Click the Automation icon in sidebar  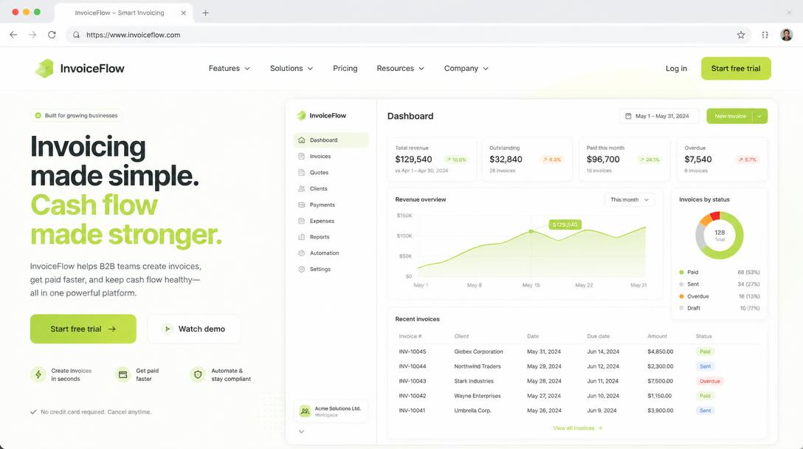(x=301, y=253)
